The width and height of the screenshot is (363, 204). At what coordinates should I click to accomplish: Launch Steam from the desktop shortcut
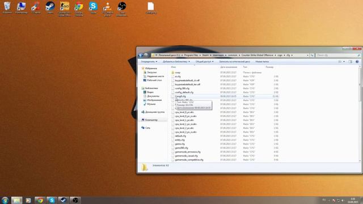point(50,7)
